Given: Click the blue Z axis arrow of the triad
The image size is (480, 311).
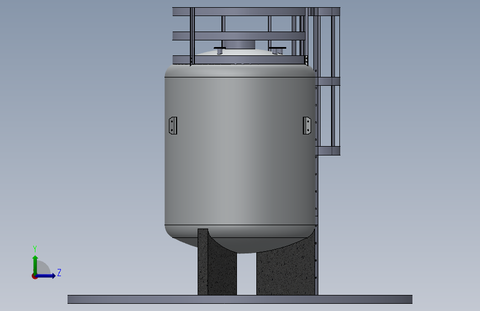Looking at the screenshot, I should pyautogui.click(x=46, y=276).
